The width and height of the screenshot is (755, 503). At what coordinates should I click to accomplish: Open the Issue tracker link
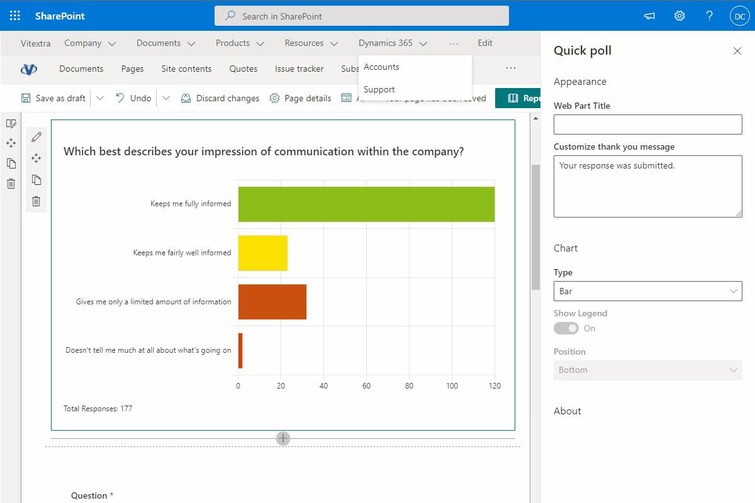pos(299,69)
